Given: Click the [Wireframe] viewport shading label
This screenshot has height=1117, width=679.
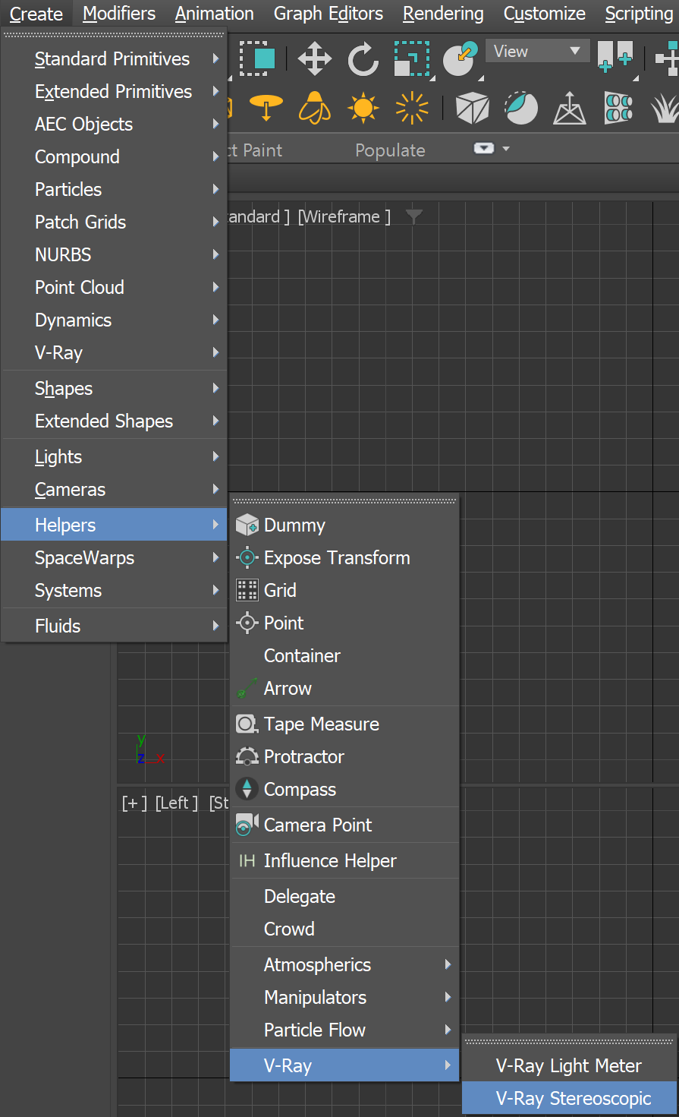Looking at the screenshot, I should click(344, 216).
